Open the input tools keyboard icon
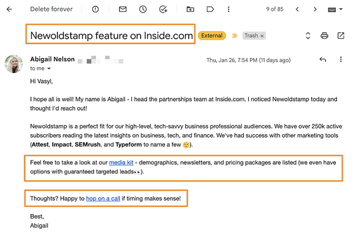The height and width of the screenshot is (235, 356). 332,10
